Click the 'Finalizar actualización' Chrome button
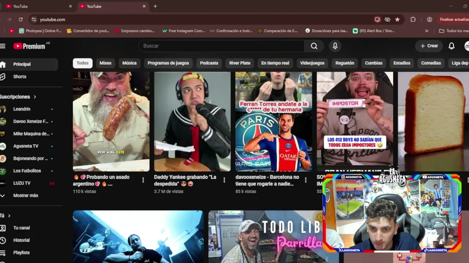469x263 pixels. [453, 19]
